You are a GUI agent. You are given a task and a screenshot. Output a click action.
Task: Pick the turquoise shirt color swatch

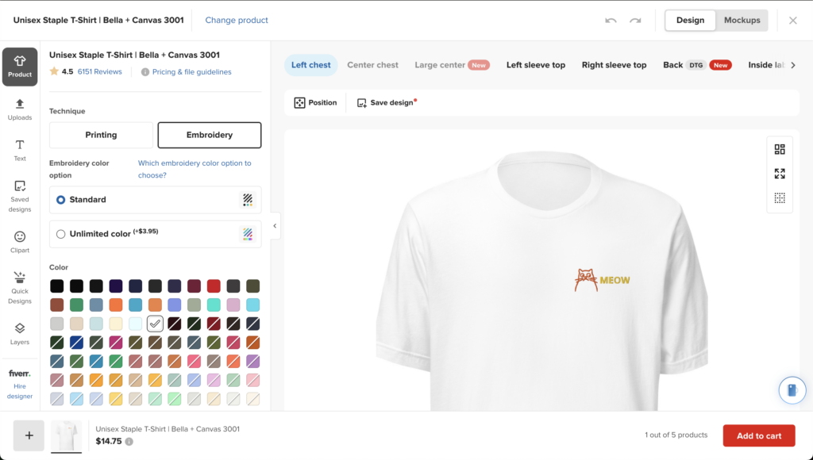214,305
